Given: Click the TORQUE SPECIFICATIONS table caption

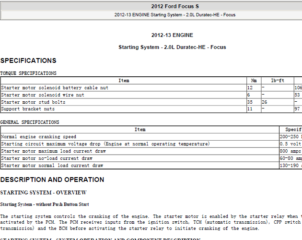Looking at the screenshot, I should click(28, 73).
